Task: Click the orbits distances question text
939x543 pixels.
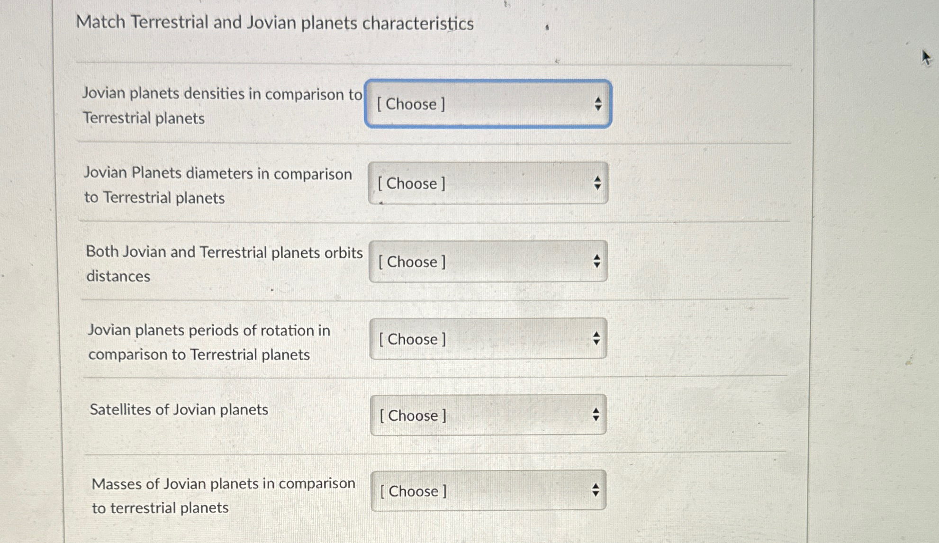Action: (224, 263)
